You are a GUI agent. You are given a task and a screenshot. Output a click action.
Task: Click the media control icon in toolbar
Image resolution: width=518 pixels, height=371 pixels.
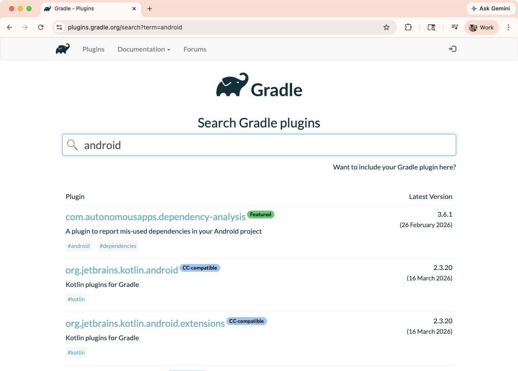click(454, 27)
